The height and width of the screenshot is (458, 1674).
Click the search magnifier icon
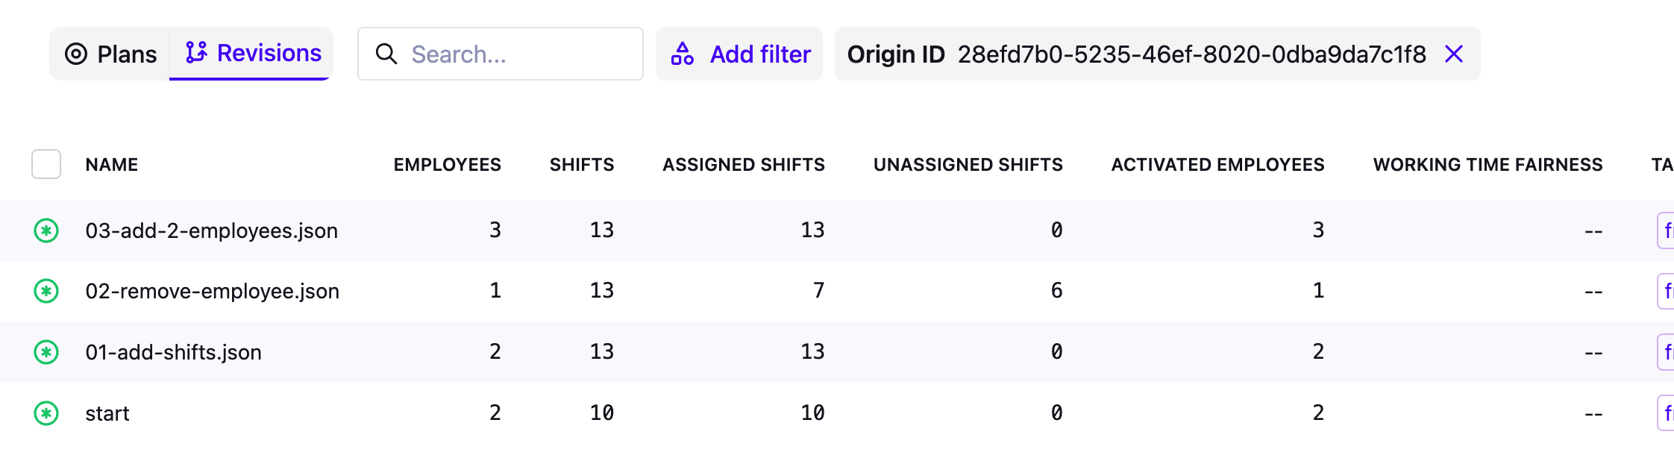click(x=386, y=54)
